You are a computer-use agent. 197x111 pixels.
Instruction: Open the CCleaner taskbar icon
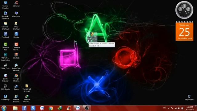point(69,108)
